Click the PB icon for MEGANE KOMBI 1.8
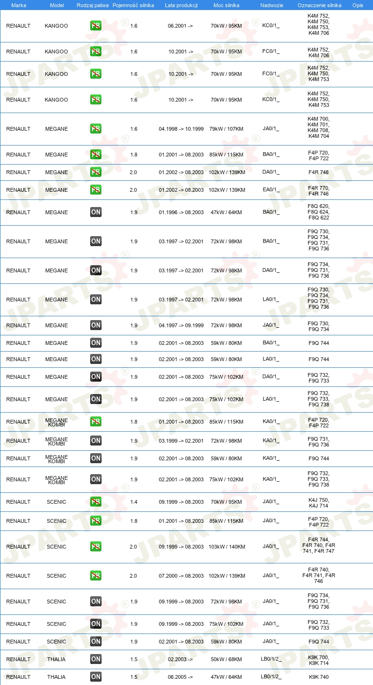Viewport: 373px width, 685px height. tap(96, 422)
